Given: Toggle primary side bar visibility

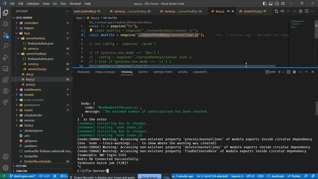Looking at the screenshot, I should pyautogui.click(x=265, y=3).
